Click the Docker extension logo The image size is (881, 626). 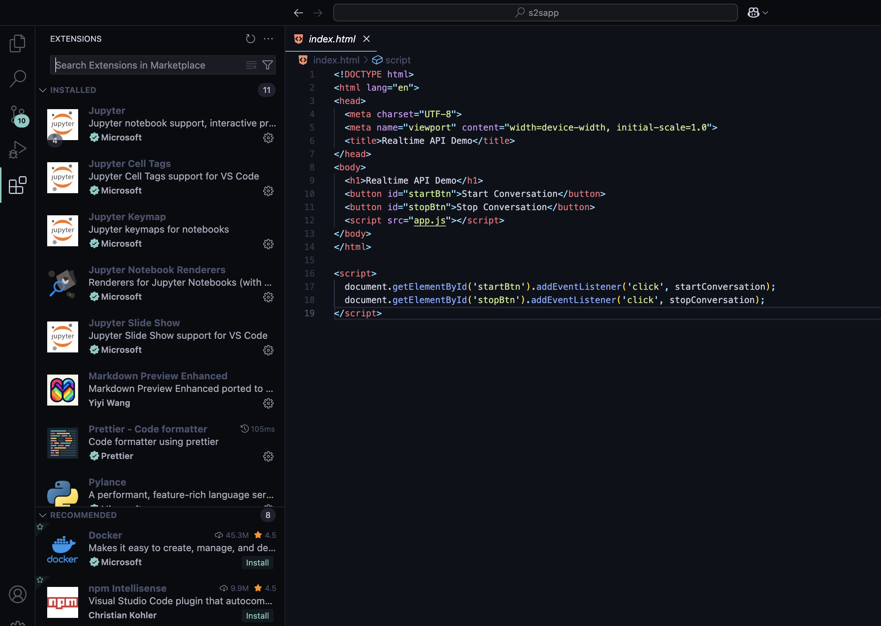(62, 549)
